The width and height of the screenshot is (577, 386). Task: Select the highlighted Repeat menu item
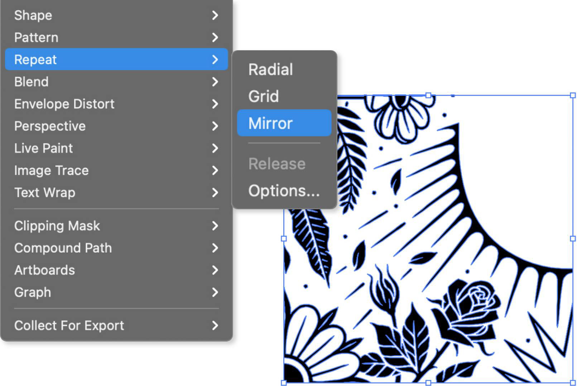[35, 60]
